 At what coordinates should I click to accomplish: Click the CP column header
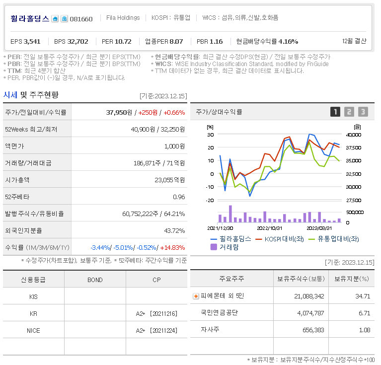pyautogui.click(x=156, y=280)
